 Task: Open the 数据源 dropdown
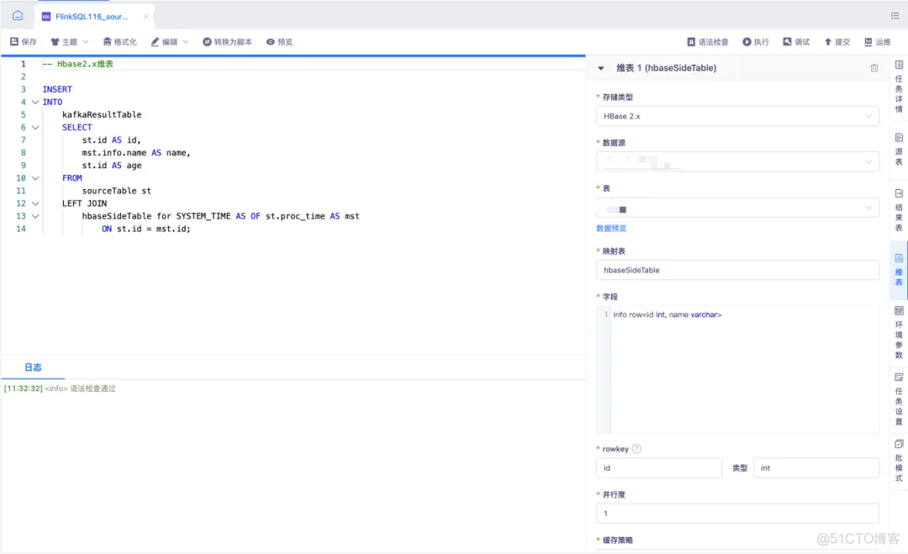737,162
